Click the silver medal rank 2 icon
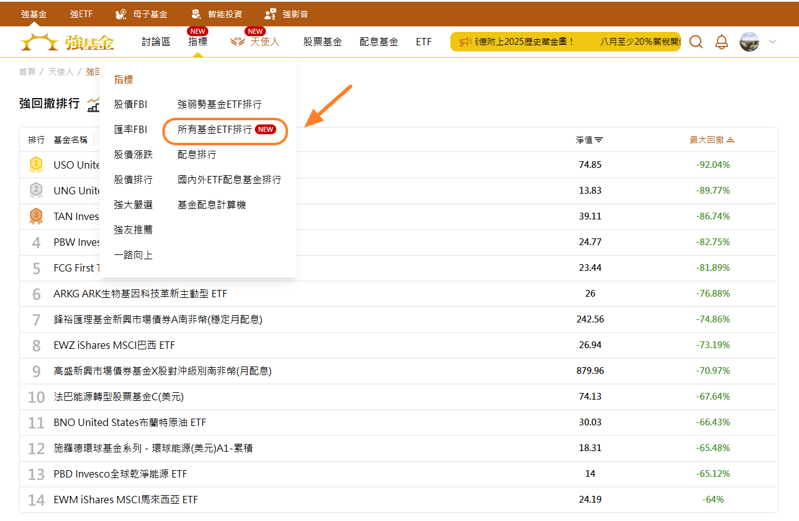Viewport: 799px width, 521px height. click(x=36, y=190)
